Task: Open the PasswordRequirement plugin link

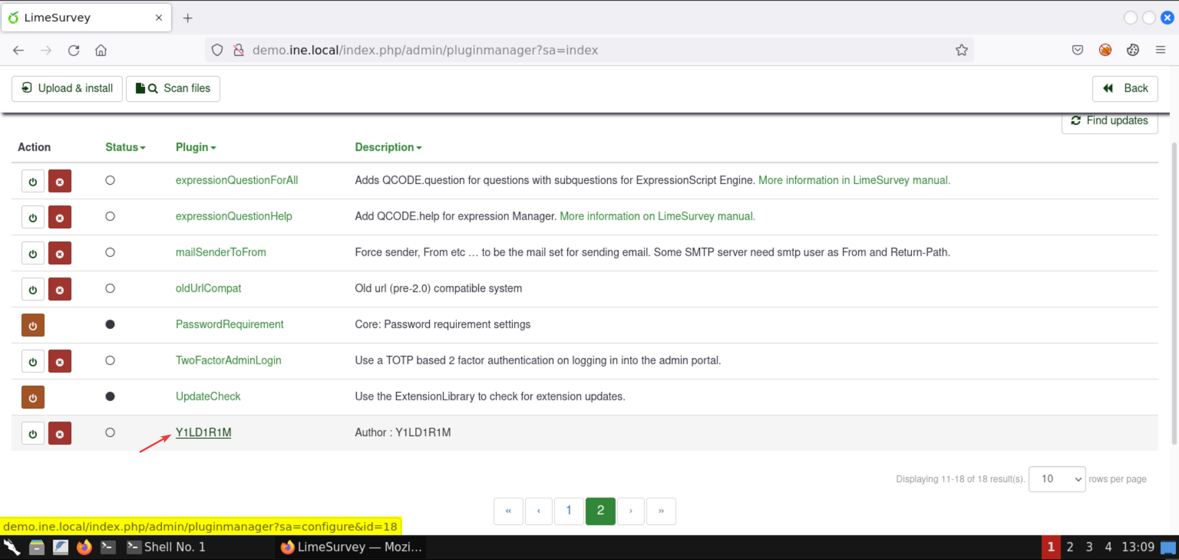Action: (x=230, y=324)
